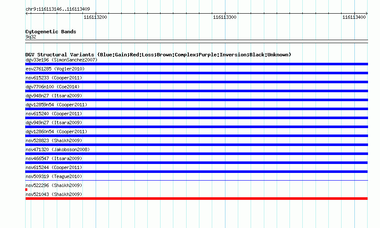This screenshot has height=228, width=380.
Task: Click the dgv33e196 (SimonSanchez2007) label
Action: [x=61, y=60]
